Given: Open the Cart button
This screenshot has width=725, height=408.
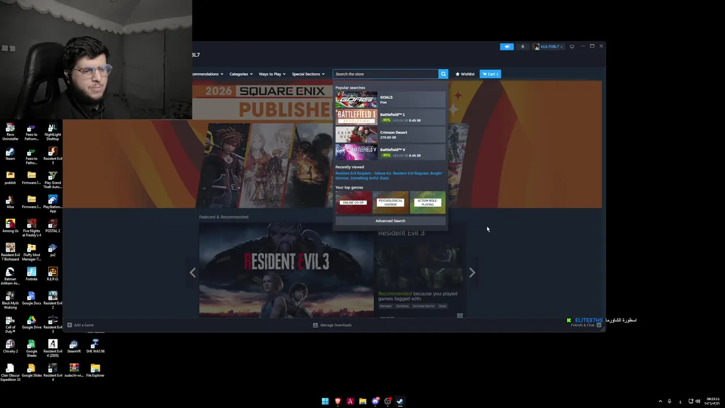Looking at the screenshot, I should coord(490,74).
